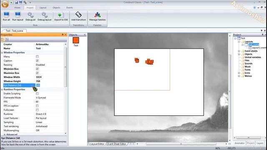Toggle the Caption checkbox
This screenshot has height=150, width=267.
click(x=37, y=61)
